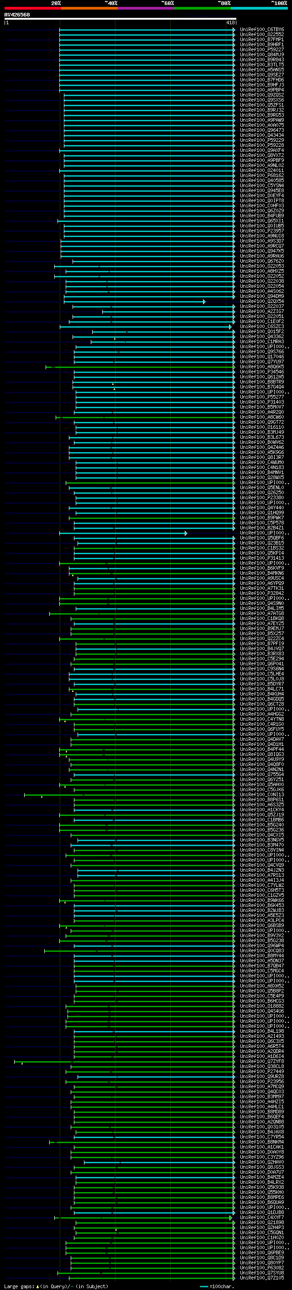Open entry UniRef100_B2B4Z1
This screenshot has height=1290, width=292.
pos(261,528)
